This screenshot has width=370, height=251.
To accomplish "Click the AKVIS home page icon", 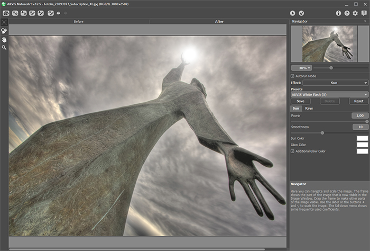I will click(x=5, y=13).
